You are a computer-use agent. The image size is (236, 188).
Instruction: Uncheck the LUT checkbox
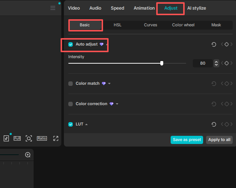click(71, 124)
